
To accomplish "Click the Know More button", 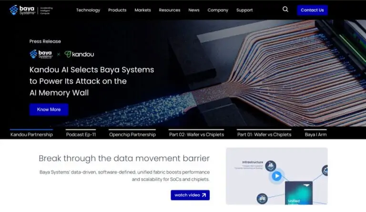I will 49,110.
